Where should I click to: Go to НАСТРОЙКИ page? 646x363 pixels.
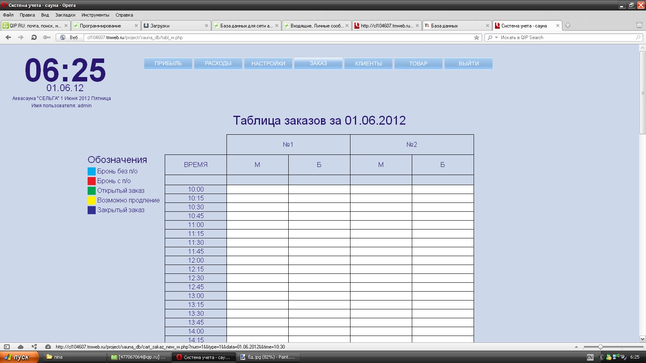pyautogui.click(x=268, y=64)
